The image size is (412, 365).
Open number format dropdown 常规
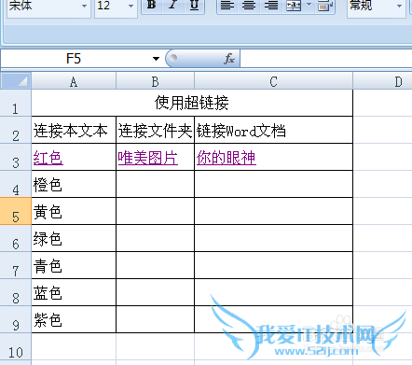click(x=399, y=6)
